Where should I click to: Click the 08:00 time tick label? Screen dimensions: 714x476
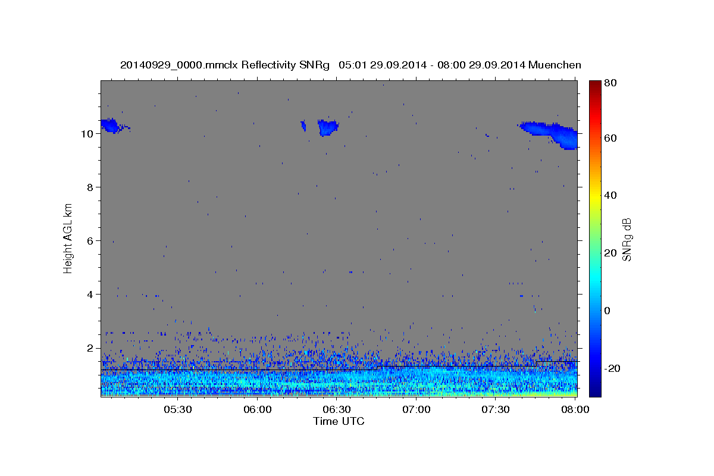coord(575,410)
